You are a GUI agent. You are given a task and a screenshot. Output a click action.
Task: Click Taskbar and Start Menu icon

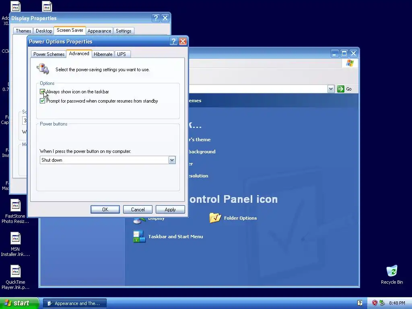(x=139, y=237)
